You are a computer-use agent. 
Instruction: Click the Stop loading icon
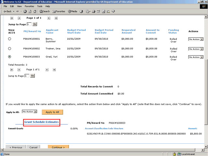[x=25, y=11]
